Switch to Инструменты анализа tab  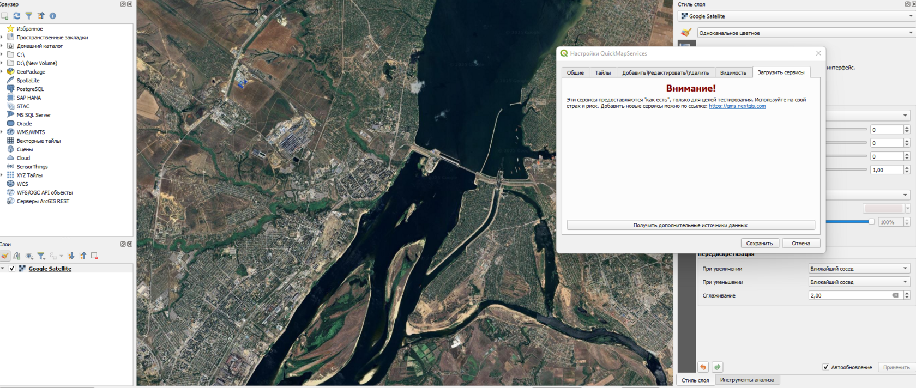point(747,380)
